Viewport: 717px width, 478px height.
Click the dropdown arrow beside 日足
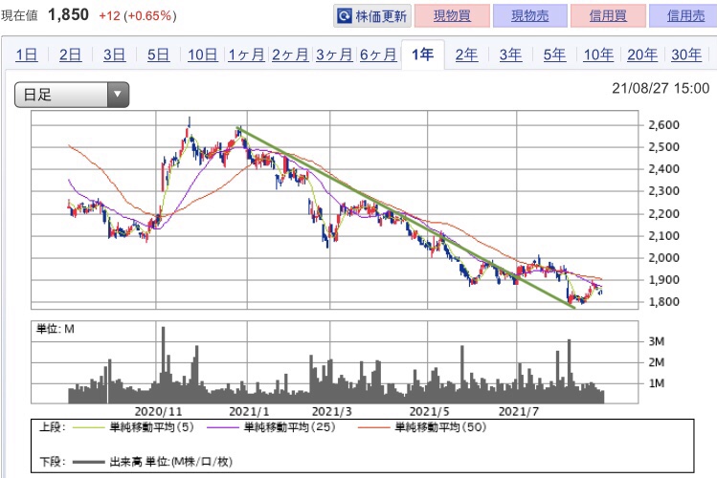(118, 95)
